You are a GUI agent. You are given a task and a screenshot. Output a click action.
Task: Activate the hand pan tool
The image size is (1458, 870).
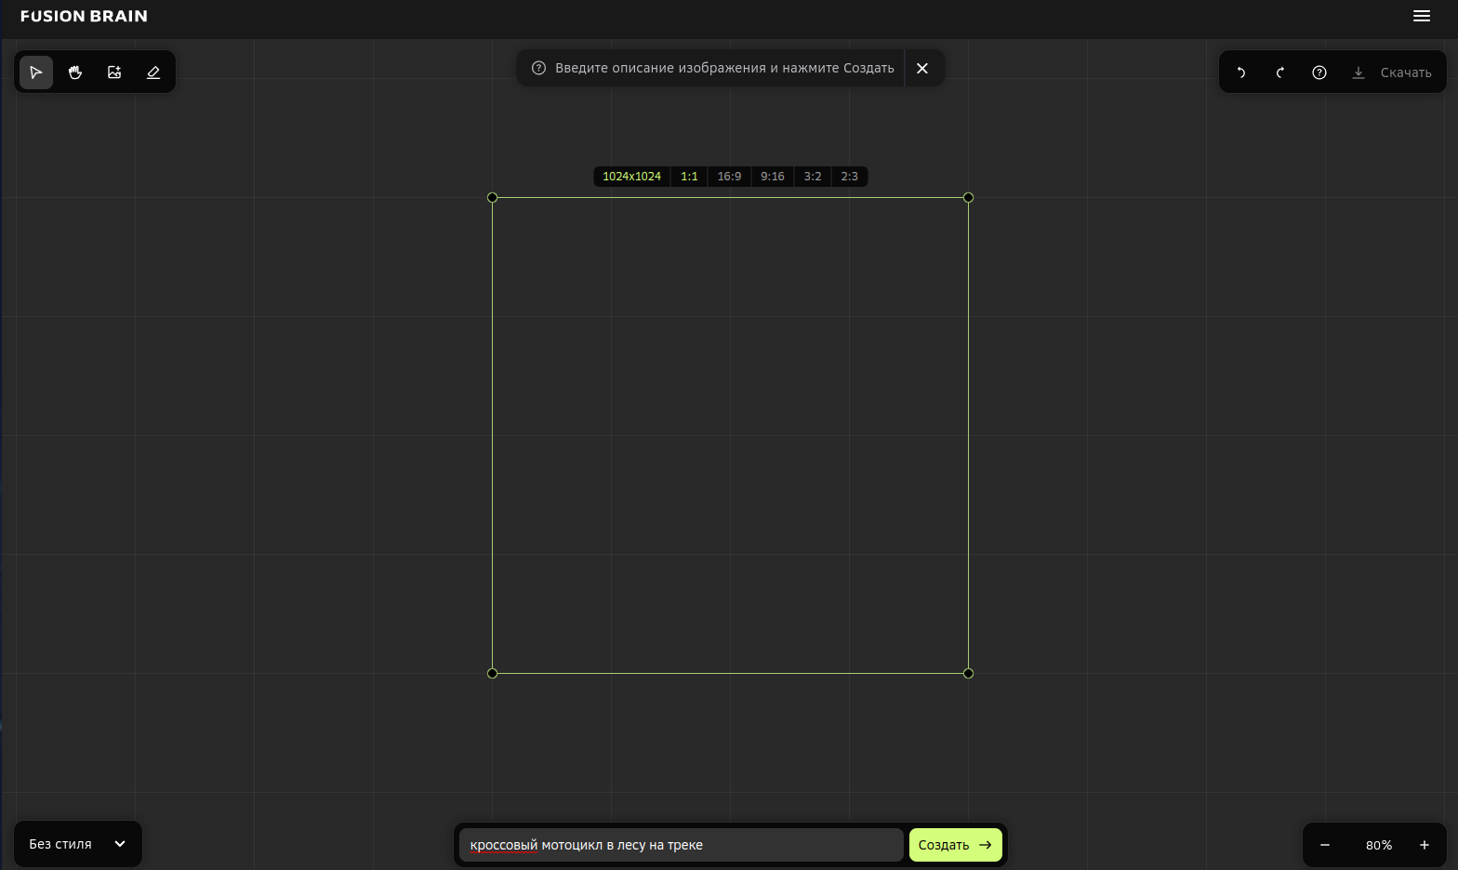coord(75,72)
